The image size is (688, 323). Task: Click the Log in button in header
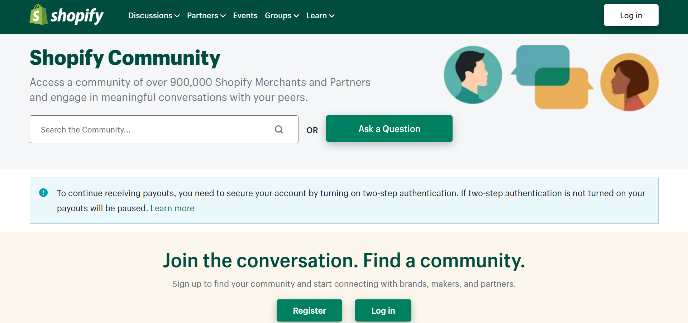[x=631, y=15]
